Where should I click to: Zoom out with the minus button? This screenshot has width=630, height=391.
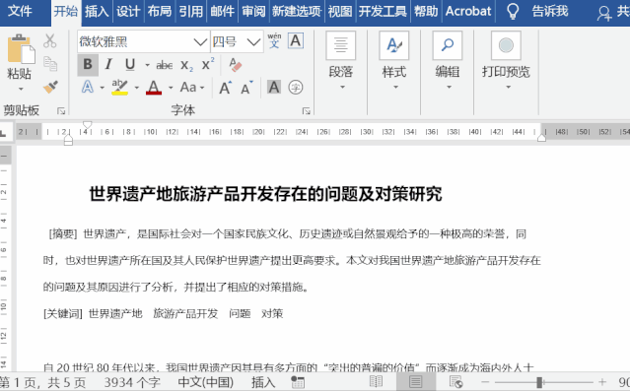(485, 382)
